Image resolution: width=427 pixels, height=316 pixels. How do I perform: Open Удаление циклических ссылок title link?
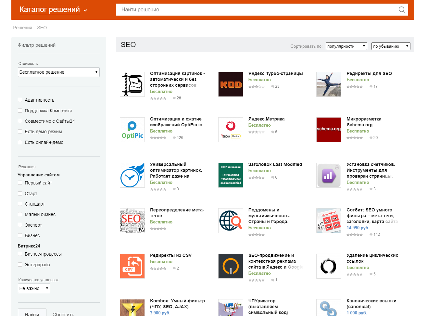point(372,258)
